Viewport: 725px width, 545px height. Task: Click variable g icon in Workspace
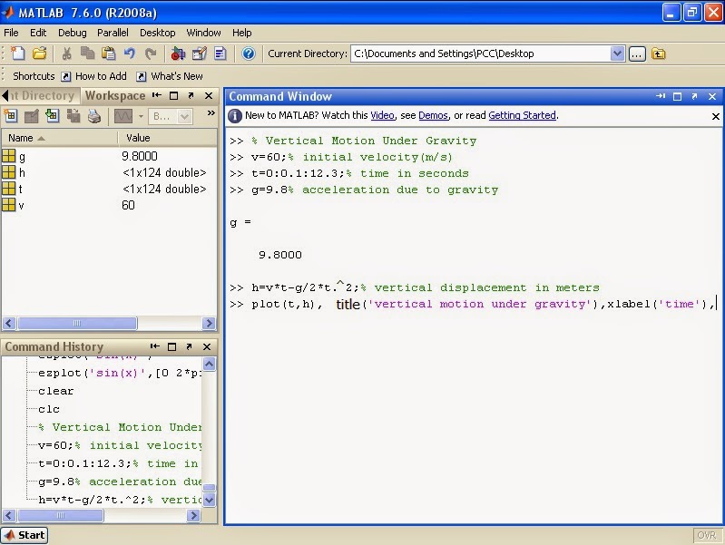9,156
